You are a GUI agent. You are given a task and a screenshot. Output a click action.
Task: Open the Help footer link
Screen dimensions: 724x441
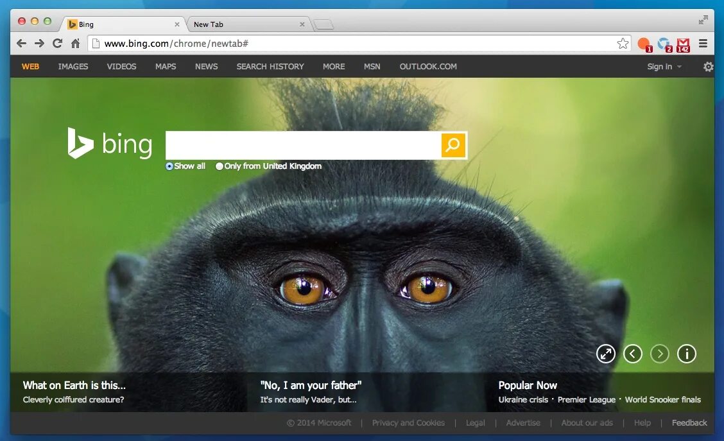[642, 423]
